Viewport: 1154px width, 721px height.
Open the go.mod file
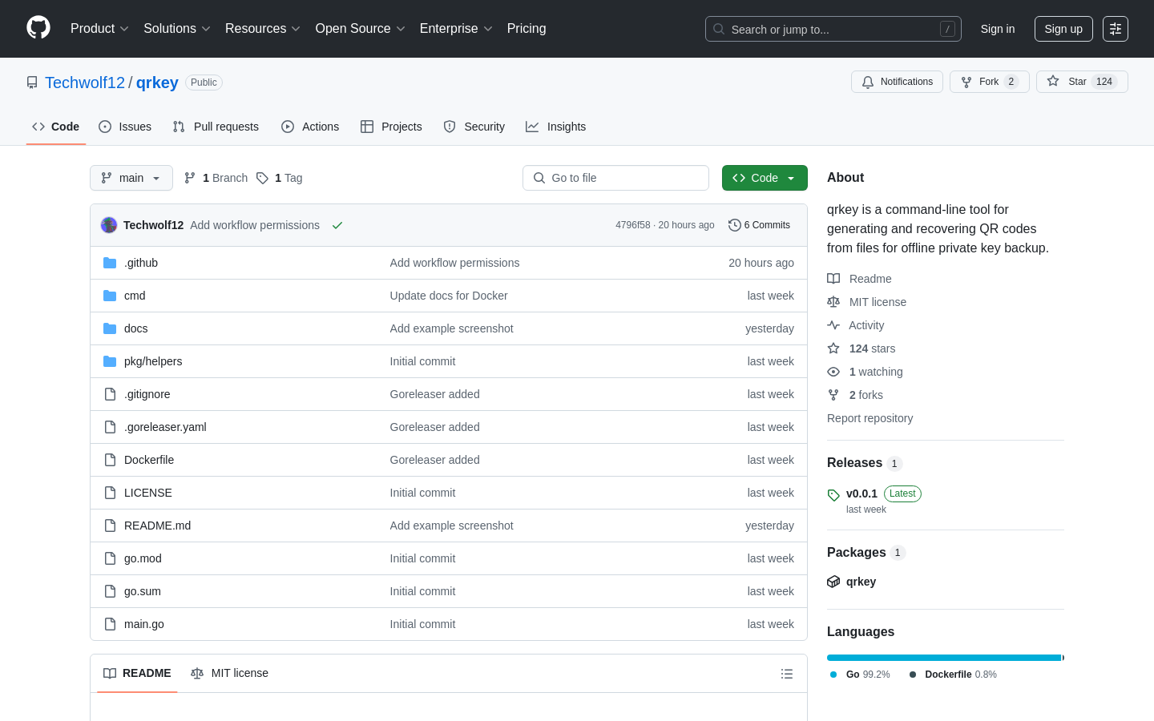pos(143,558)
